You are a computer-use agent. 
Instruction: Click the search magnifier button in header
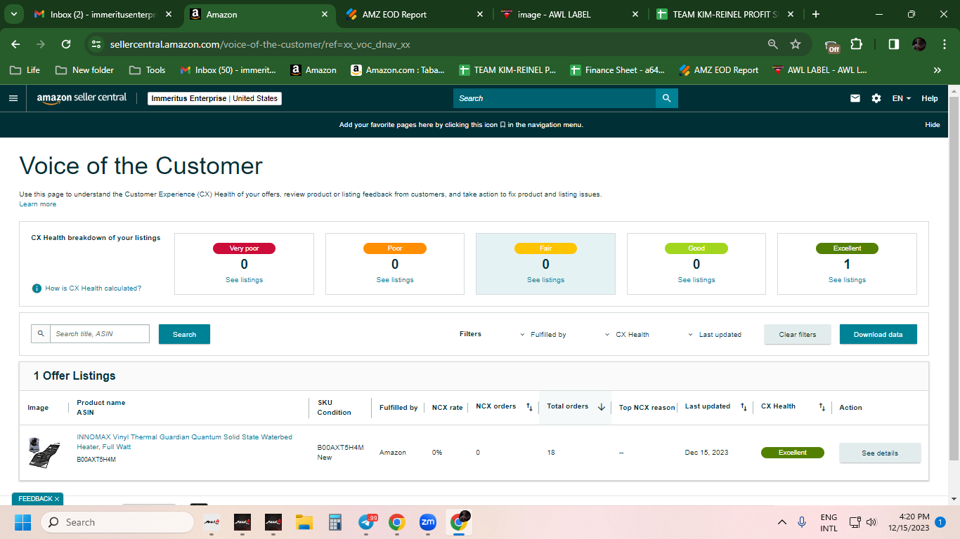tap(667, 98)
